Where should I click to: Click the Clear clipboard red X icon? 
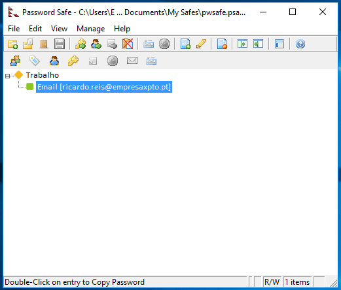click(128, 44)
